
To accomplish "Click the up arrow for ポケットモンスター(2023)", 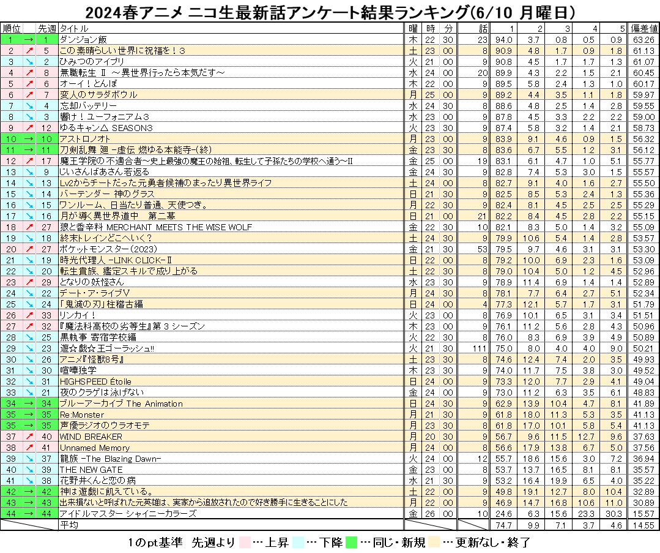I will [29, 249].
